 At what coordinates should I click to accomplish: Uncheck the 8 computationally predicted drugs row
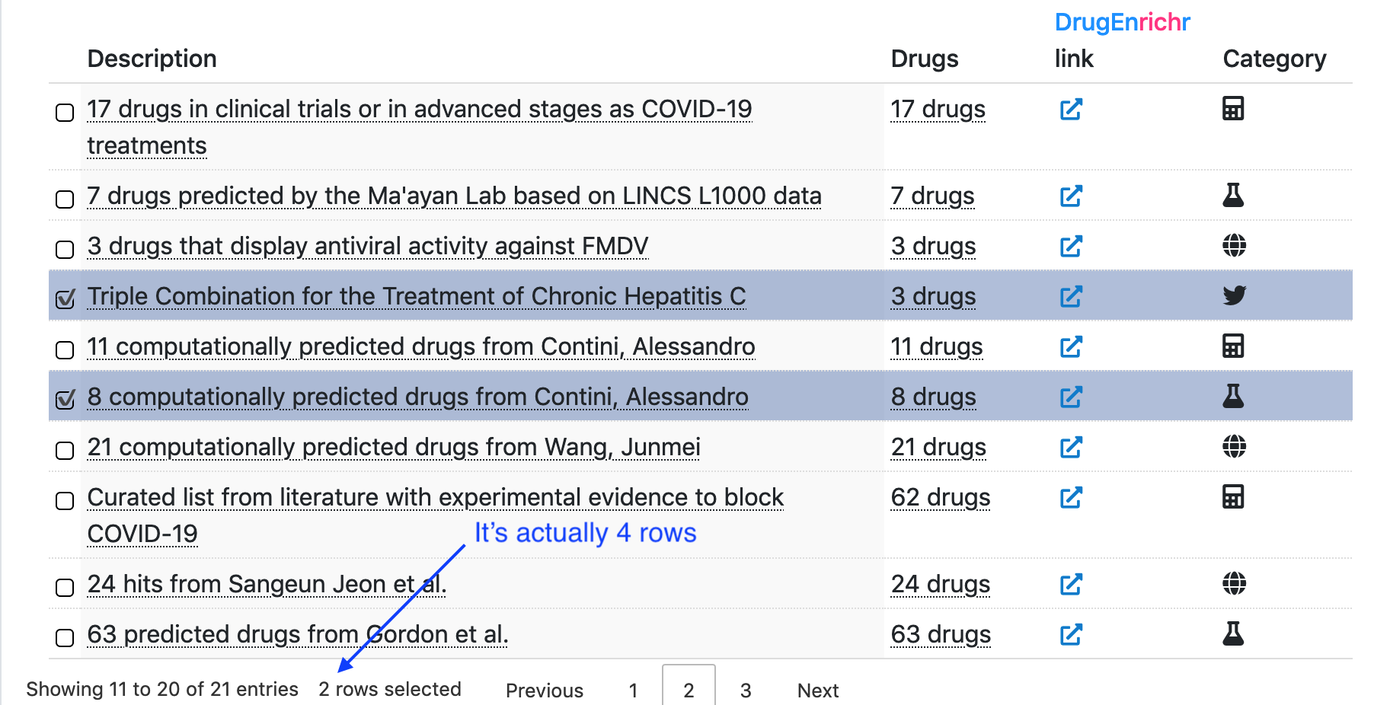click(64, 398)
